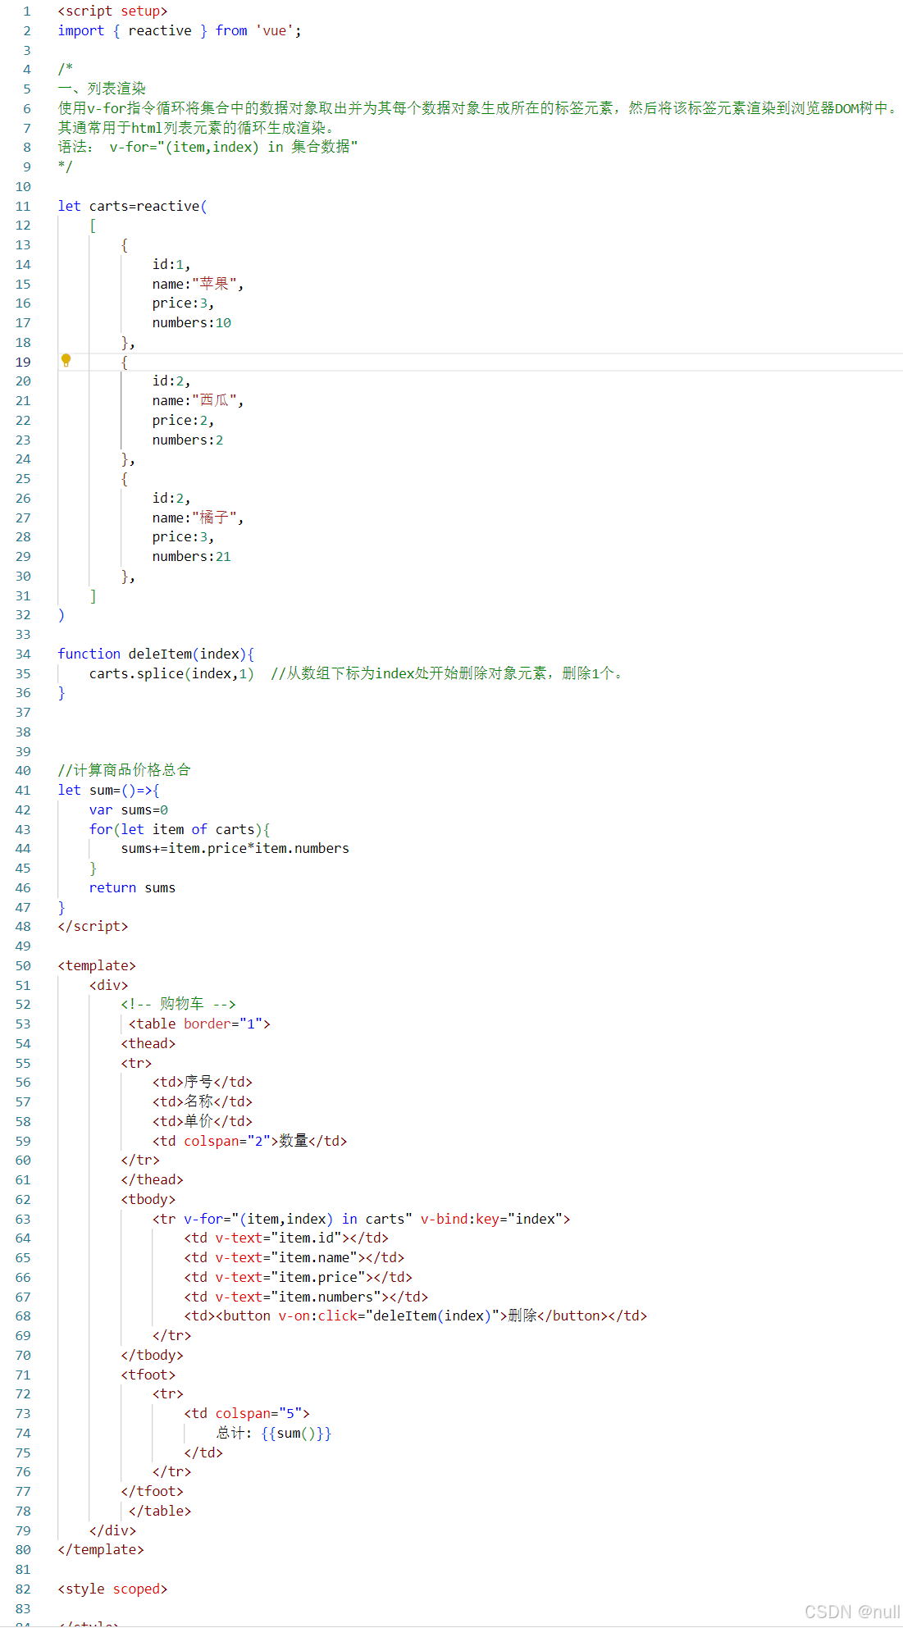Click the 'for(let item of carts){' loop

tap(180, 829)
